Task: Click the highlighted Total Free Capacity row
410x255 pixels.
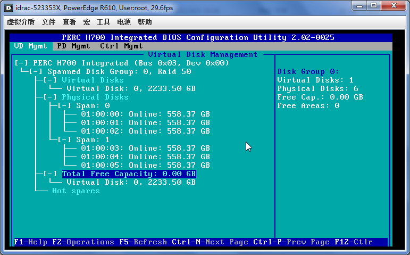Action: point(129,174)
